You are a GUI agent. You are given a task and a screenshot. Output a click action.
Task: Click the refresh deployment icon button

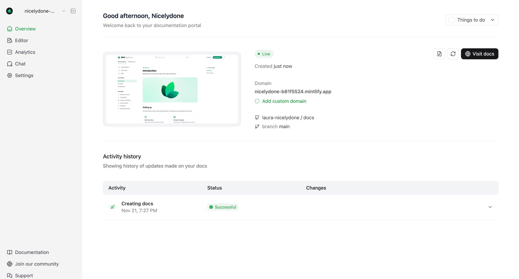(453, 54)
